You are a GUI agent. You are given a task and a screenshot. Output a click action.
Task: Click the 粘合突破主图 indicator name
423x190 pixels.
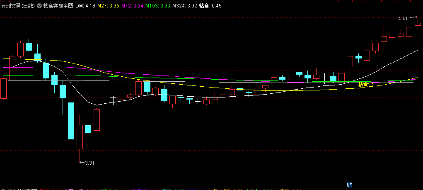coord(58,6)
